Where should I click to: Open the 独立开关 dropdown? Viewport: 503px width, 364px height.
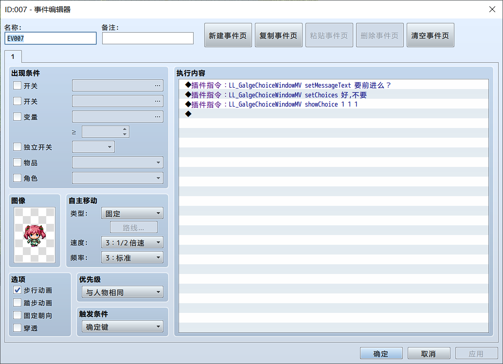point(93,146)
